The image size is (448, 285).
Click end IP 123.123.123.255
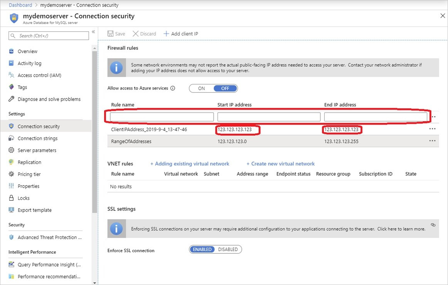[x=341, y=142]
